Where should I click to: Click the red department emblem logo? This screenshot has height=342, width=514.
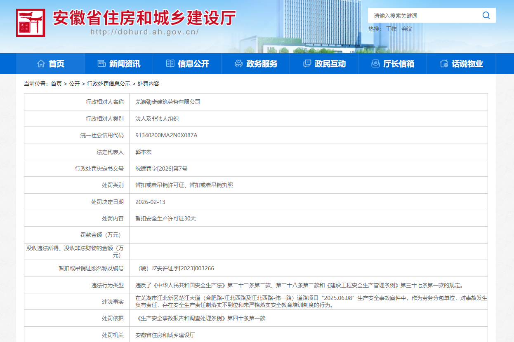click(x=31, y=23)
